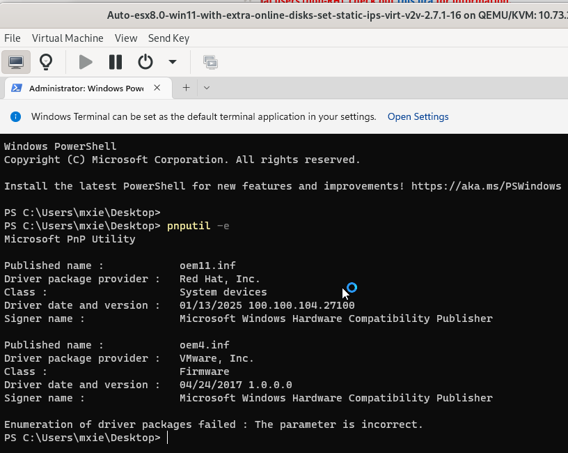Show virtual hardware details lightbulb
568x453 pixels.
click(46, 62)
